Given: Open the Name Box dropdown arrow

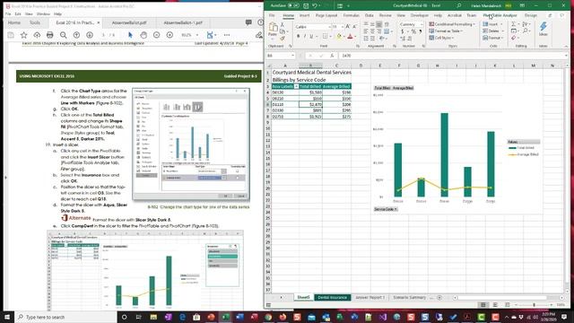Looking at the screenshot, I should pos(292,56).
